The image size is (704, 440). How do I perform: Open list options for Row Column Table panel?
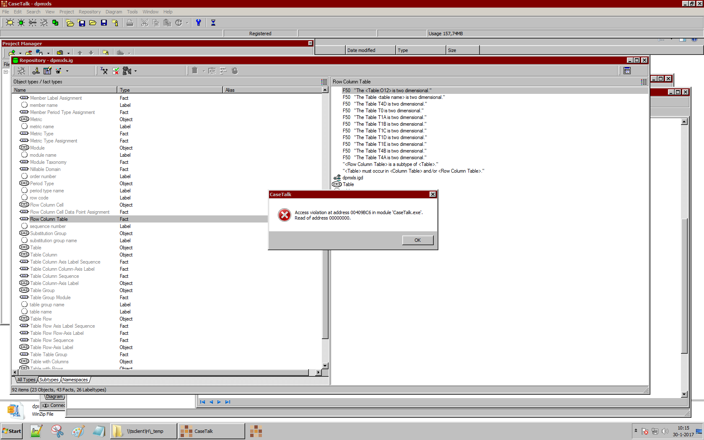(644, 82)
